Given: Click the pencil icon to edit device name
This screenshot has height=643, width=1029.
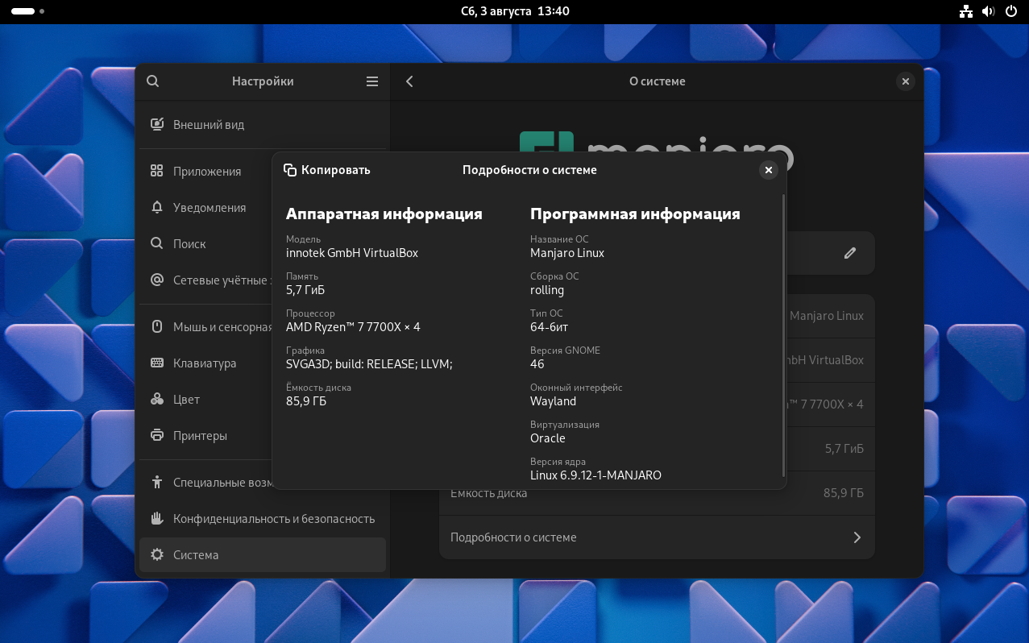Looking at the screenshot, I should pos(850,253).
